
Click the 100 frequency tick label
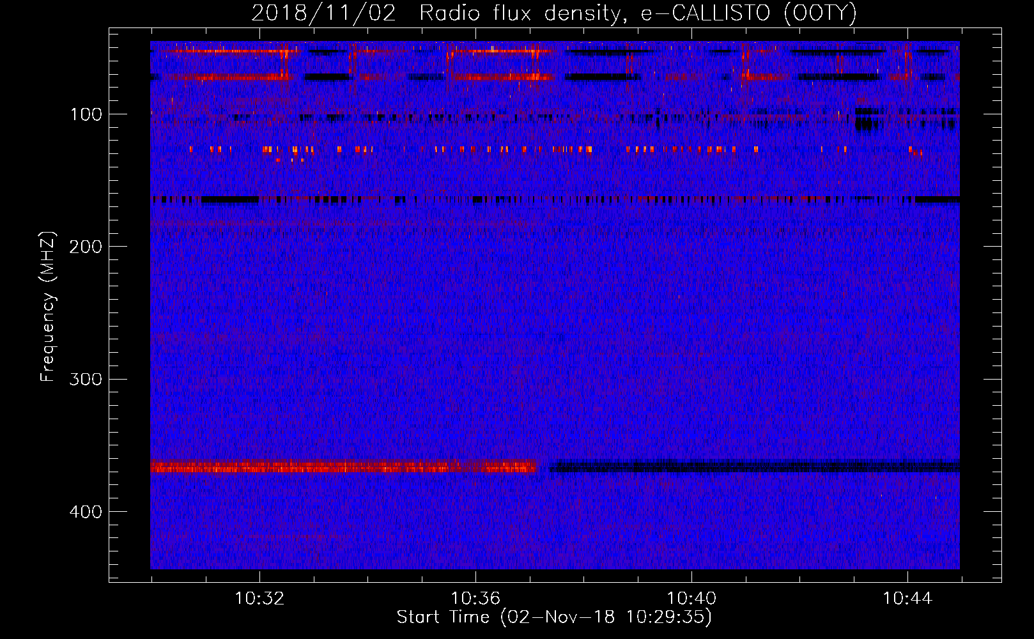coord(86,115)
